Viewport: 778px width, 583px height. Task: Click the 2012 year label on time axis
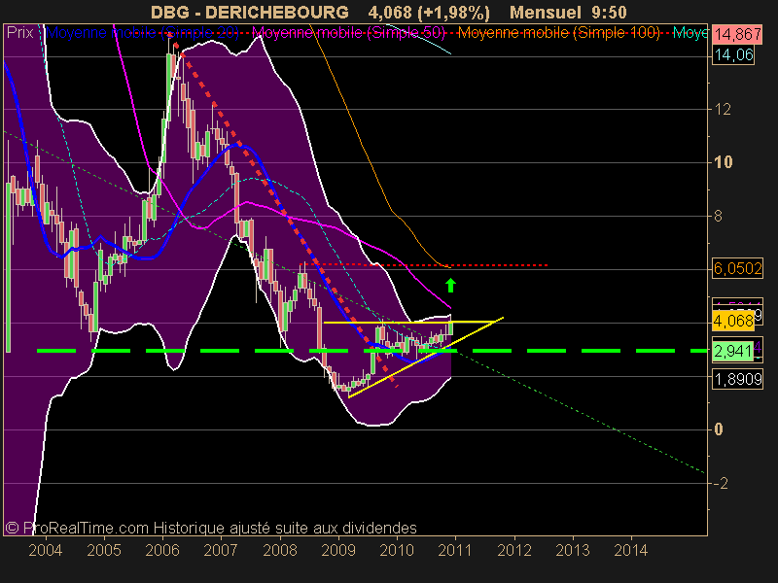[514, 550]
